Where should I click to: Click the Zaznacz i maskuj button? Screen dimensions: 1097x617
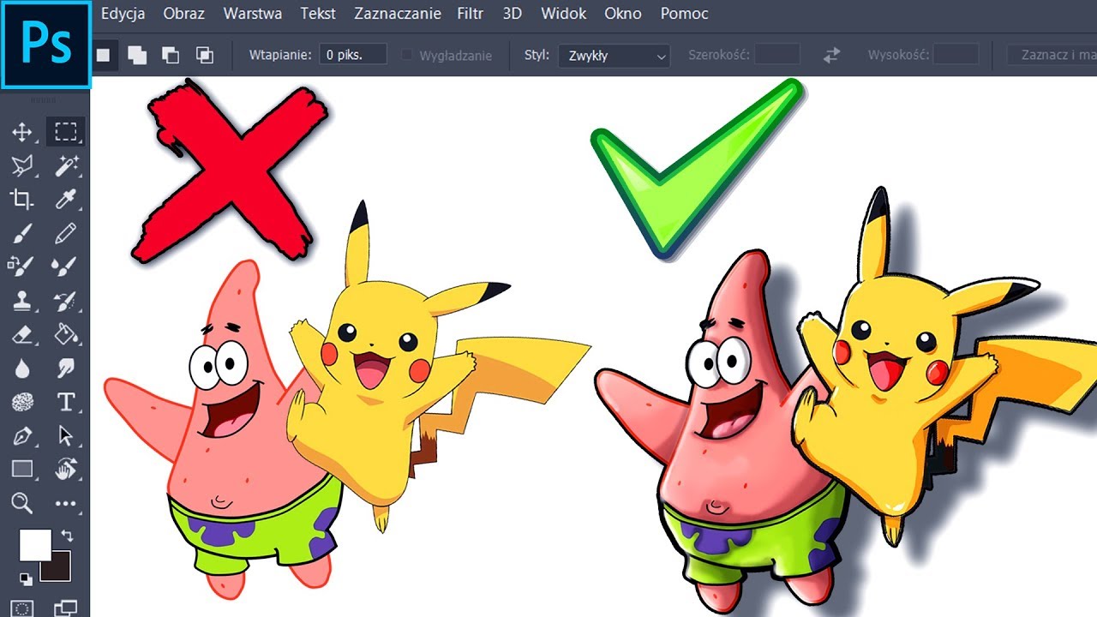click(x=1052, y=56)
